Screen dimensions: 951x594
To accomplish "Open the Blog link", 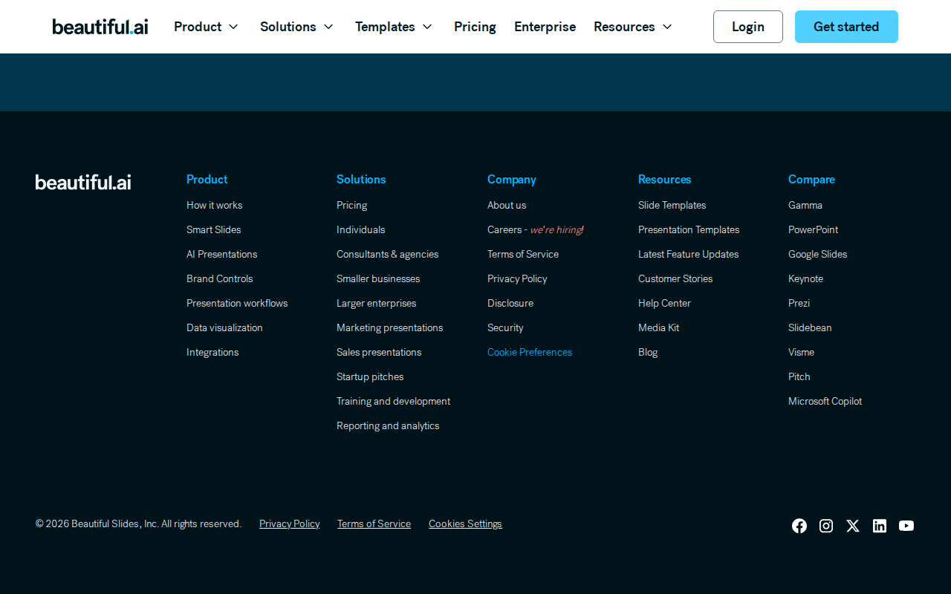I will 648,352.
